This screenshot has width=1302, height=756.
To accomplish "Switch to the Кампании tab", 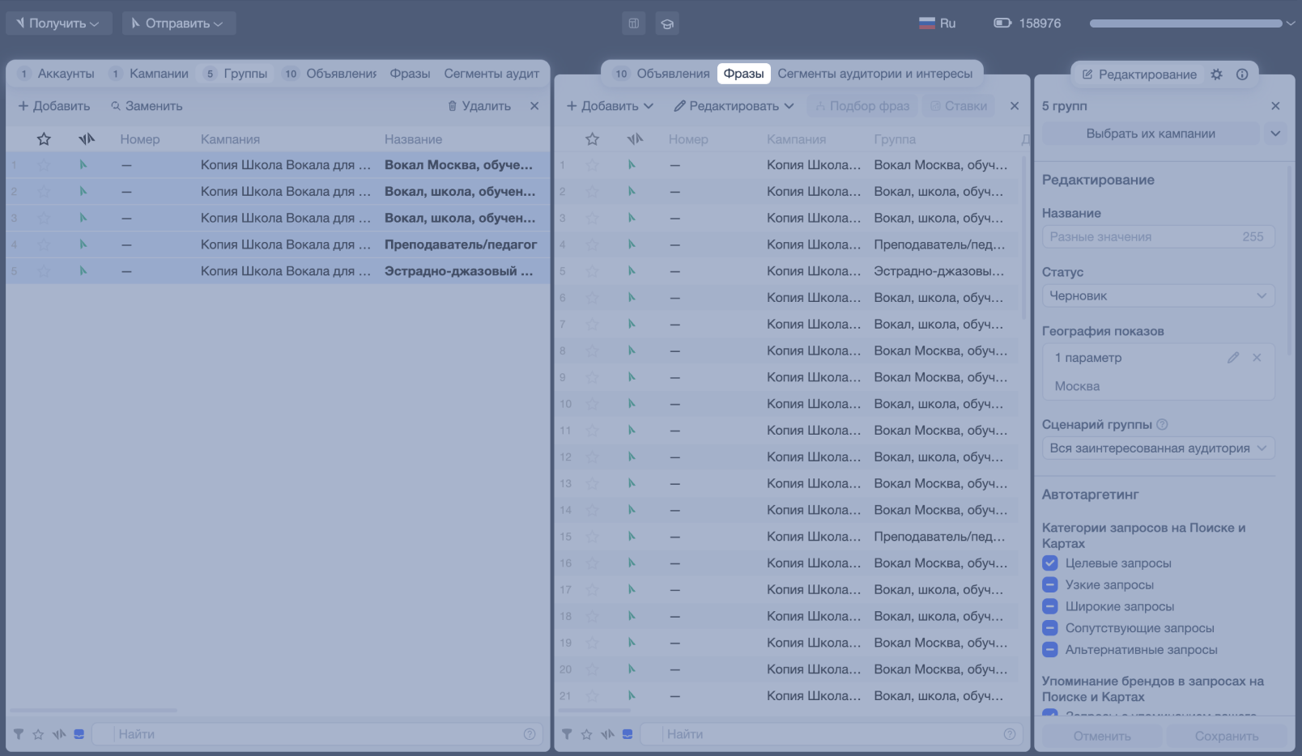I will click(149, 74).
